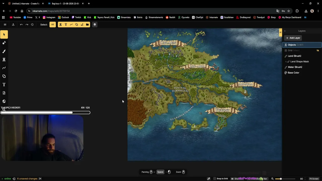Set selection filter to All
The width and height of the screenshot is (322, 181).
[53, 24]
